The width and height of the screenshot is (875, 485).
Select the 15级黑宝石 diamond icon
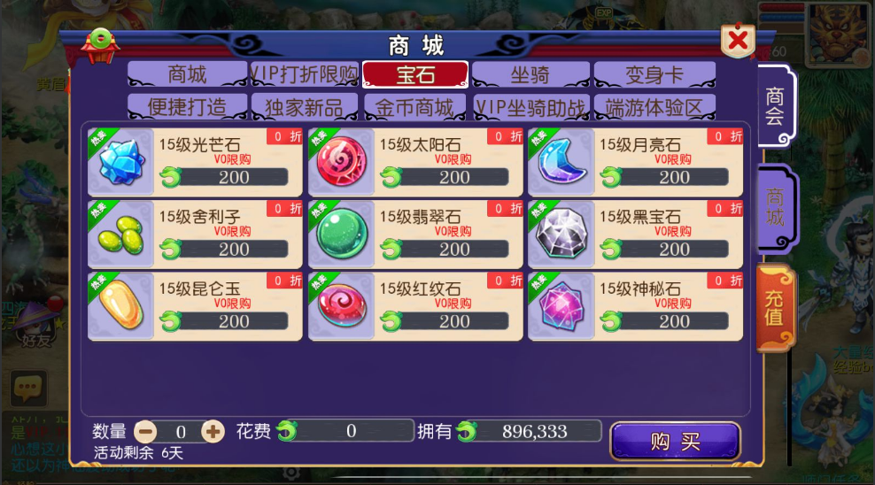coord(561,234)
